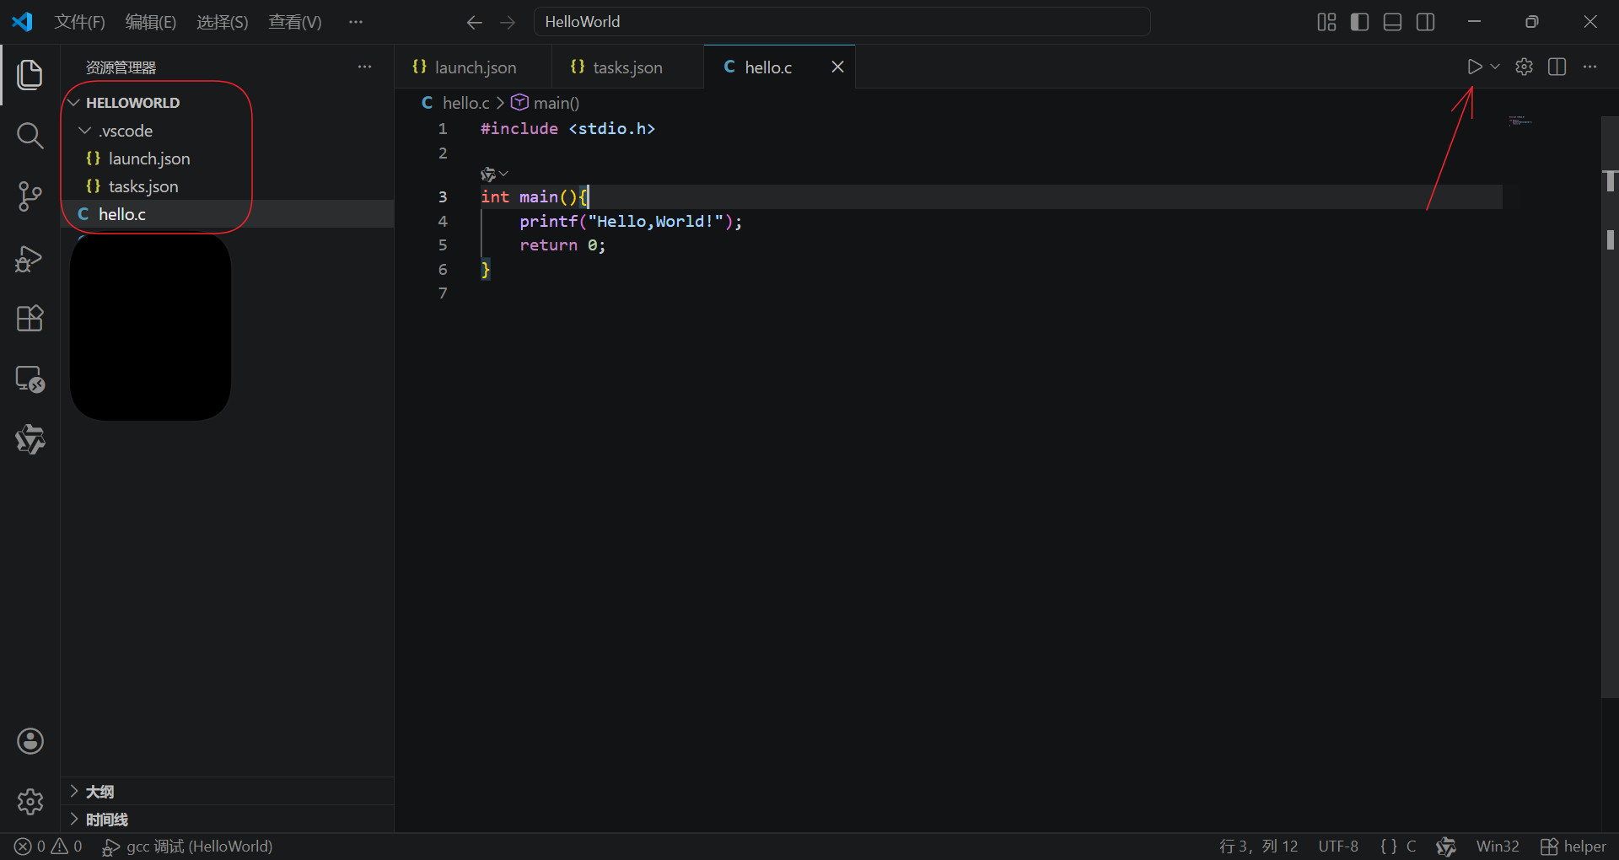Image resolution: width=1619 pixels, height=860 pixels.
Task: Open customize layout button
Action: click(x=1326, y=22)
